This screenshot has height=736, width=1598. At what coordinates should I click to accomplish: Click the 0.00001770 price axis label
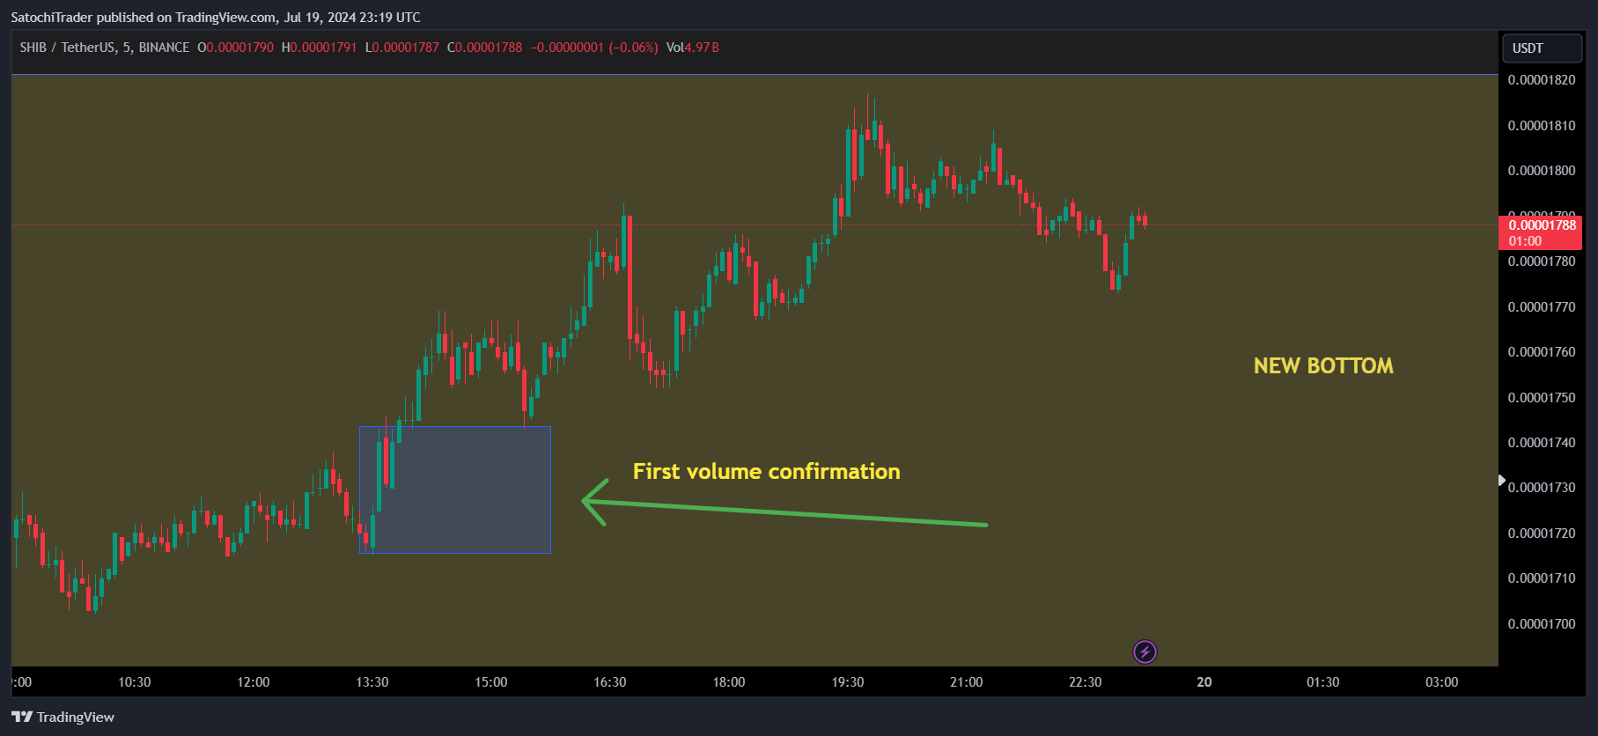click(x=1542, y=307)
